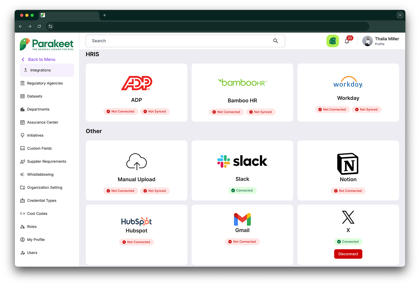Click the Whistleblowing megaphone icon
Image resolution: width=420 pixels, height=286 pixels.
point(22,174)
